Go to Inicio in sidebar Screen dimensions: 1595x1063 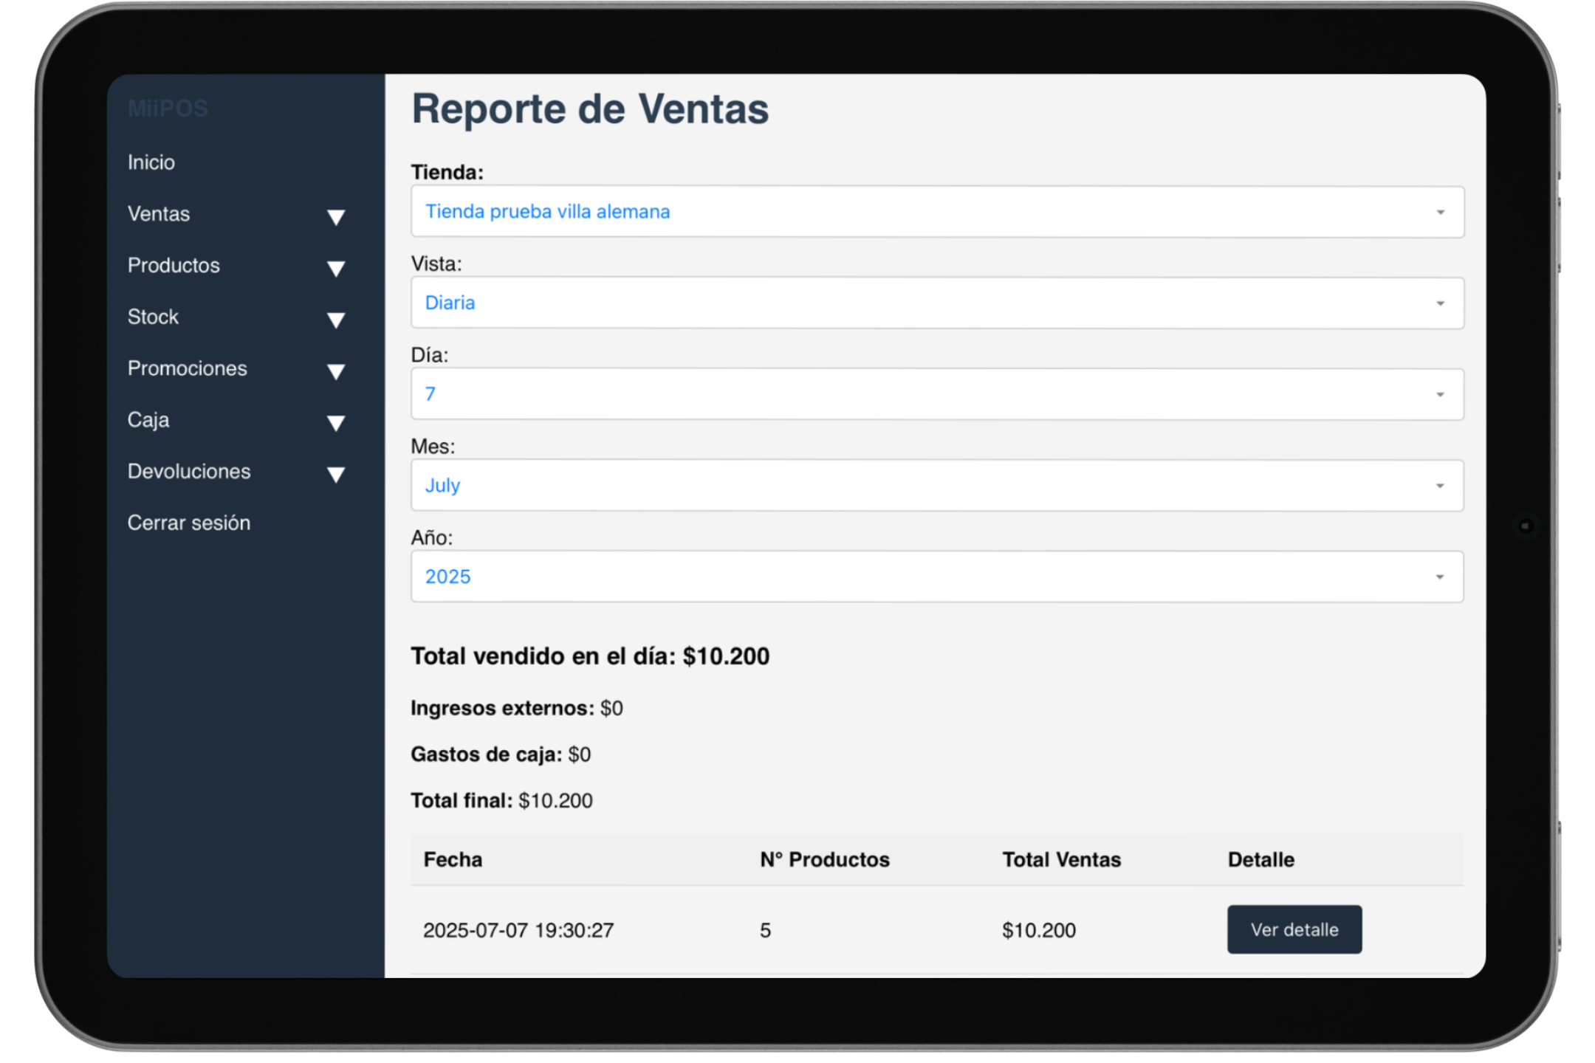[x=151, y=162]
